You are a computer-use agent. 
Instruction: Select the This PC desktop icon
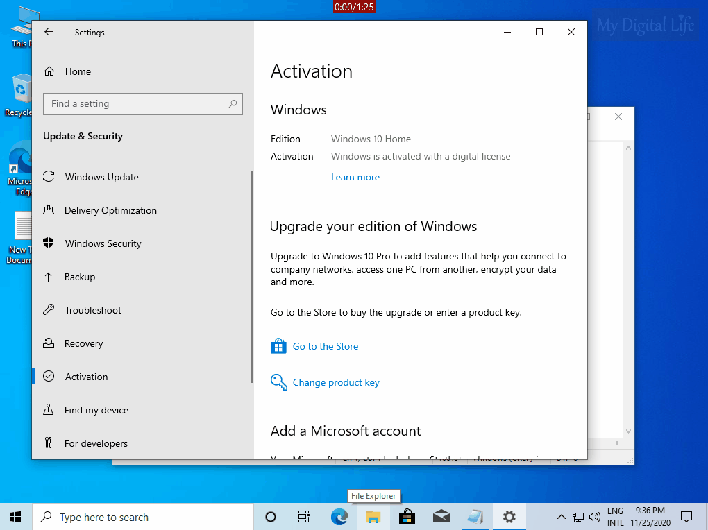[x=21, y=28]
